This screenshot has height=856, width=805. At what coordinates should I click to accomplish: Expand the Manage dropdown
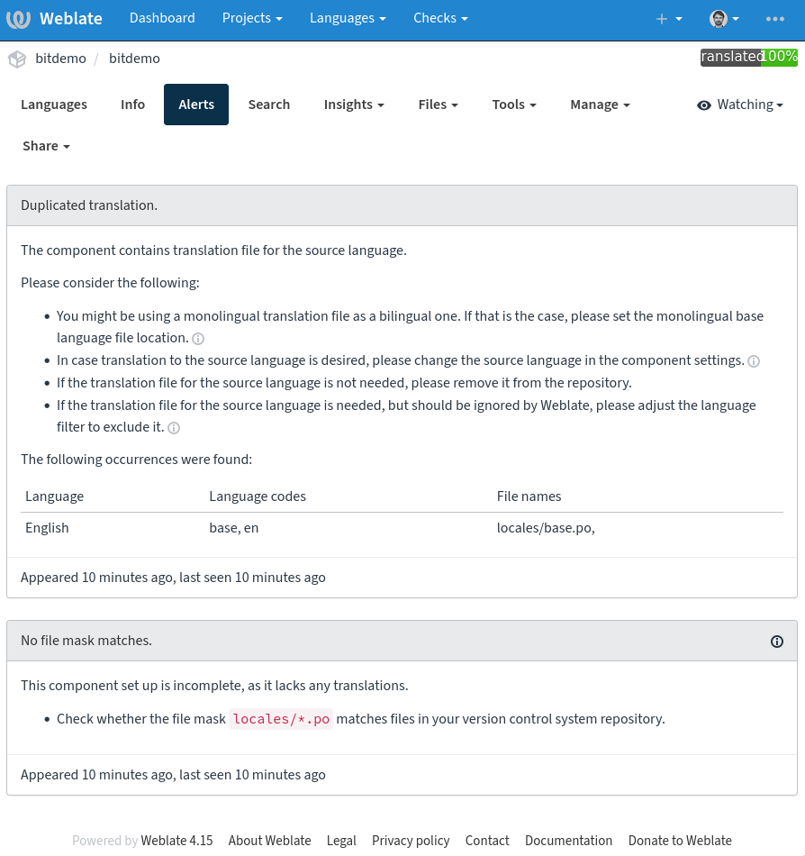tap(600, 105)
